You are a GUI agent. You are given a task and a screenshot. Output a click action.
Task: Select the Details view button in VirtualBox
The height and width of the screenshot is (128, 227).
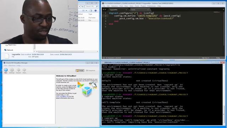(80, 70)
